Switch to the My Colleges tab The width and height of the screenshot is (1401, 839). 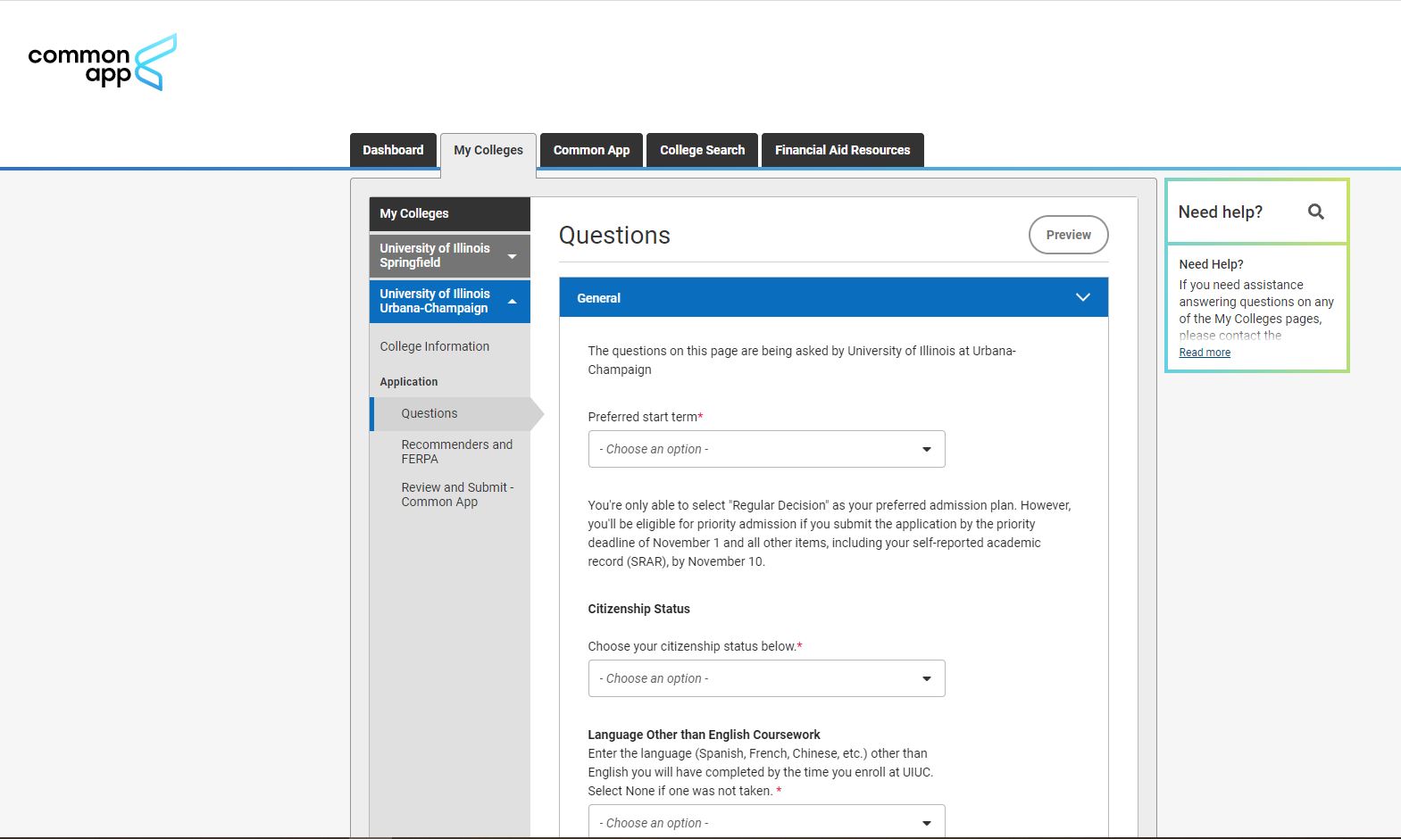pyautogui.click(x=488, y=150)
